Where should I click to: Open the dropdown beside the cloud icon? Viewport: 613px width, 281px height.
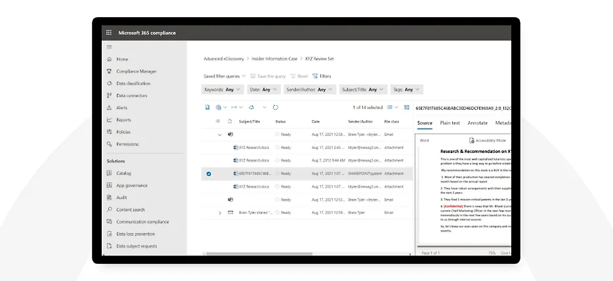pos(264,107)
